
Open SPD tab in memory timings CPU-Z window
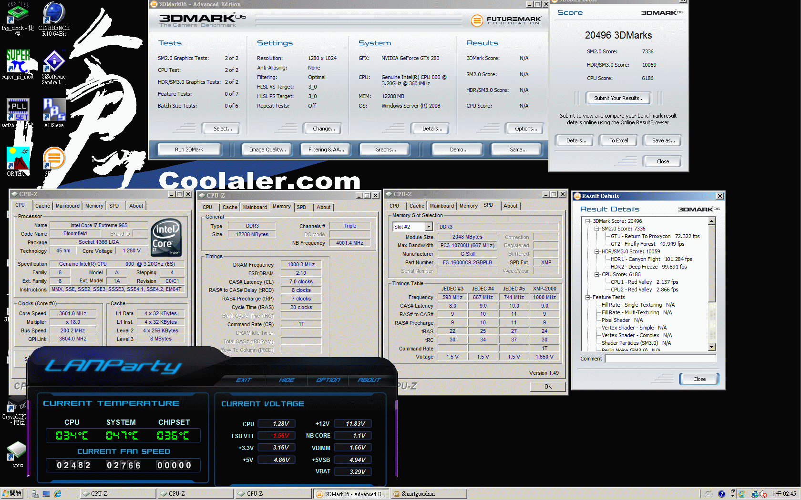301,207
